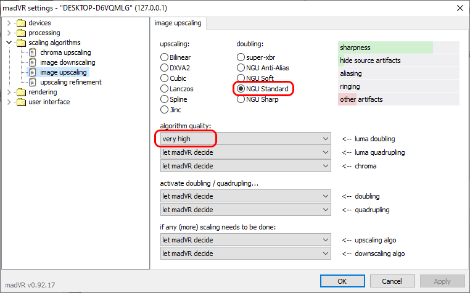The width and height of the screenshot is (470, 293).
Task: Select the Jinc upscaling option
Action: [164, 110]
